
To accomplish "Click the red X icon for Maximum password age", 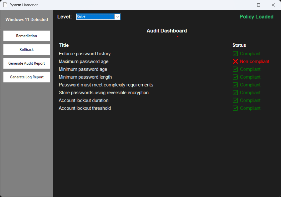I will click(x=235, y=62).
